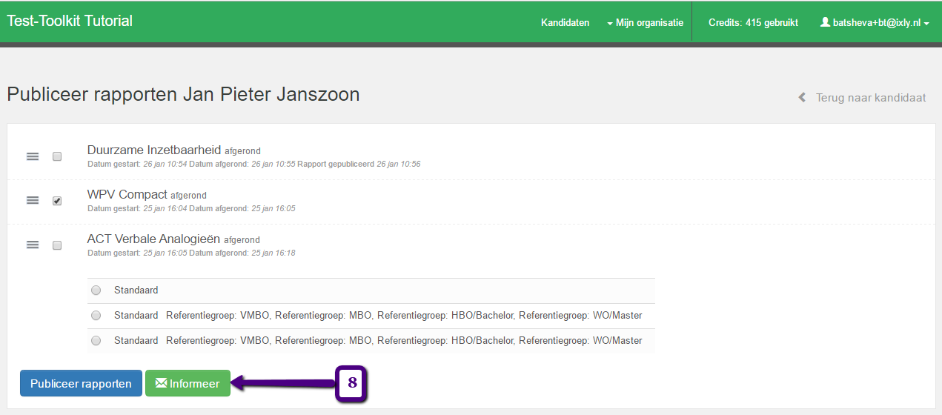Click envelope icon on Informeer button
942x415 pixels.
click(161, 383)
